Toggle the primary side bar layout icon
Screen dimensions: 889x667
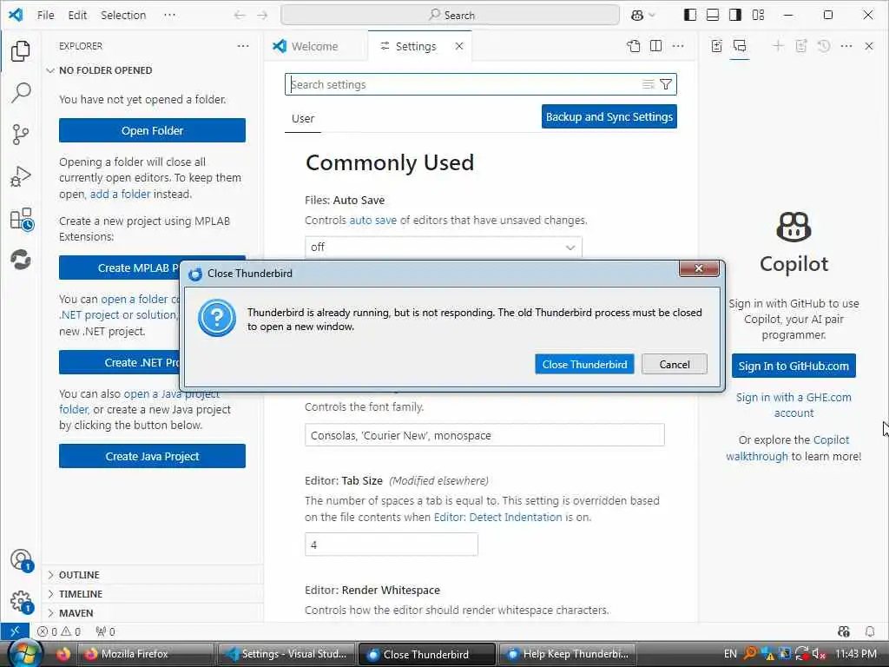coord(690,15)
